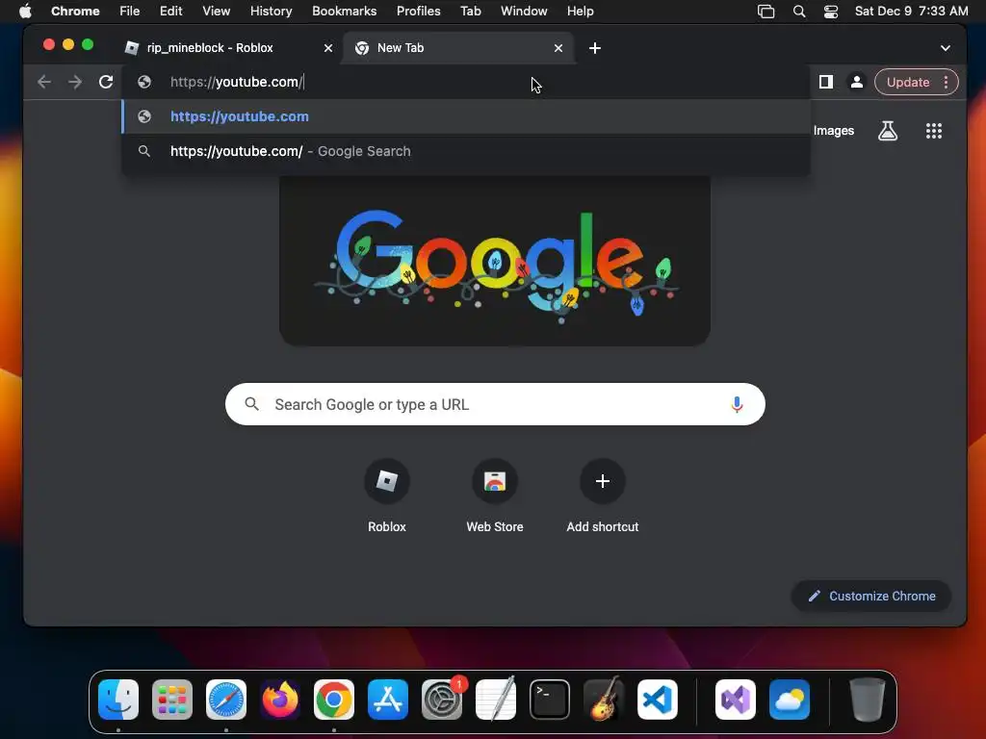Open TextEdit from the Dock
This screenshot has height=739, width=986.
pyautogui.click(x=496, y=700)
